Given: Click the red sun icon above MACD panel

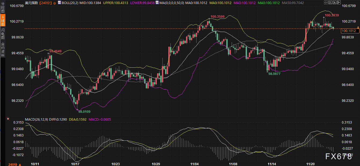Looking at the screenshot, I should pyautogui.click(x=8, y=119).
